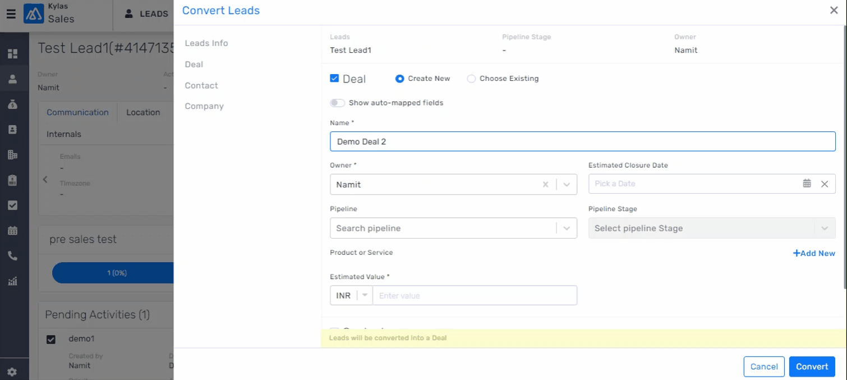Go to Company section in left navigation
The image size is (847, 380).
pos(204,106)
